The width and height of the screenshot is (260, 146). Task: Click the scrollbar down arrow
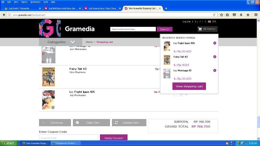click(x=258, y=139)
